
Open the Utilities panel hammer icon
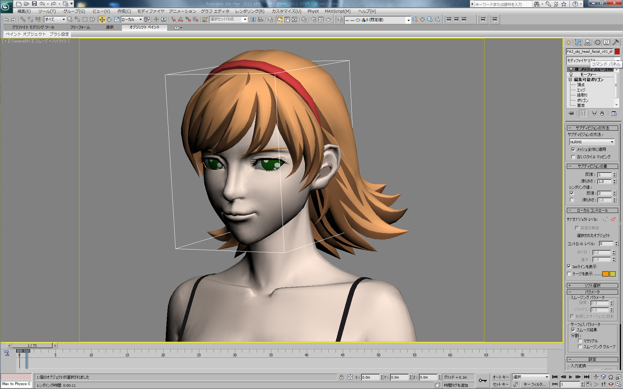pos(616,42)
